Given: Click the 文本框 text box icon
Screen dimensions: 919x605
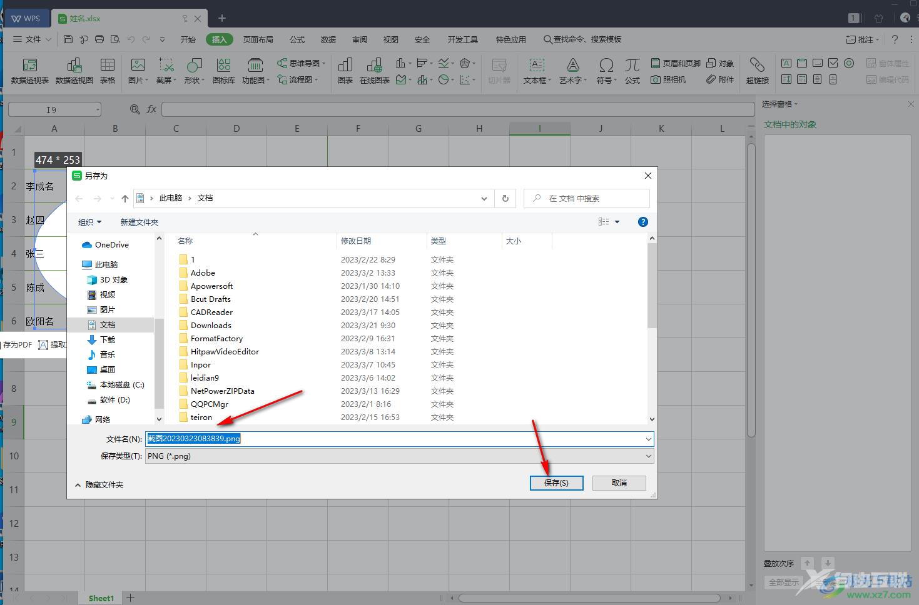Looking at the screenshot, I should pos(537,71).
